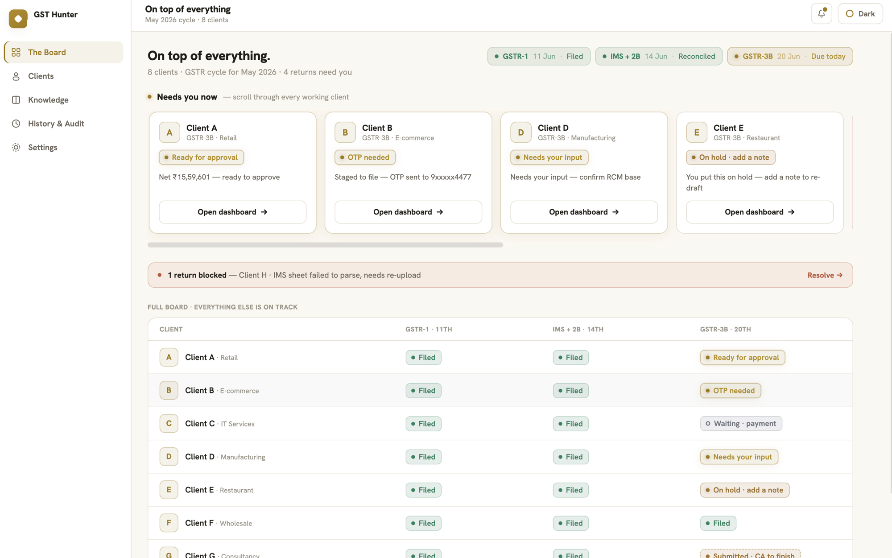This screenshot has width=892, height=558.
Task: Click Client C IT Services name in table
Action: click(x=219, y=423)
